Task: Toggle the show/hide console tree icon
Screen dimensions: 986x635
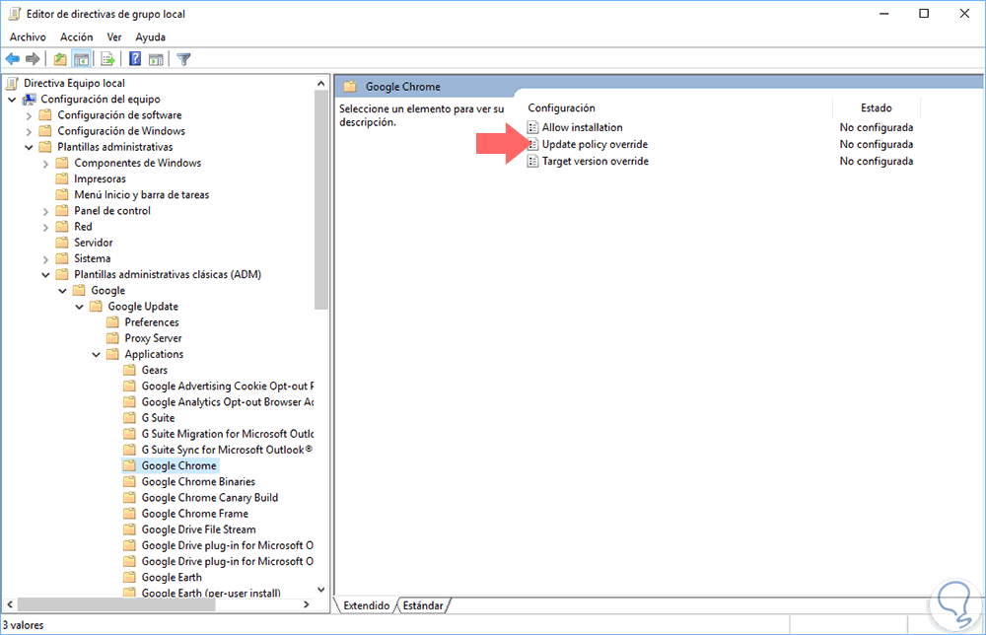Action: click(81, 59)
